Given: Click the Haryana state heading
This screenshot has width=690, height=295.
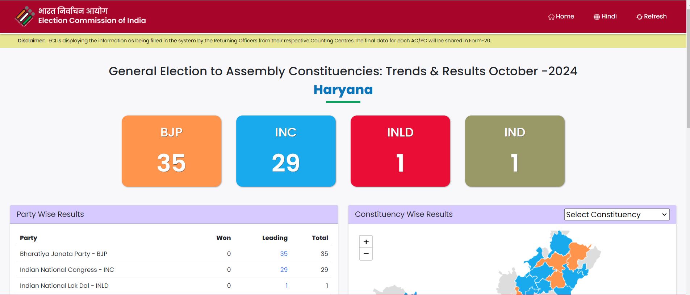Looking at the screenshot, I should point(343,90).
